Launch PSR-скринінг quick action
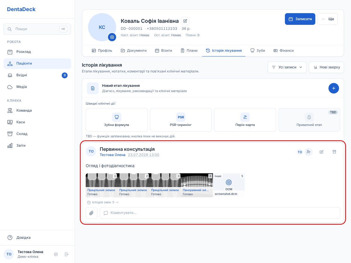This screenshot has height=263, width=351. coord(181,120)
